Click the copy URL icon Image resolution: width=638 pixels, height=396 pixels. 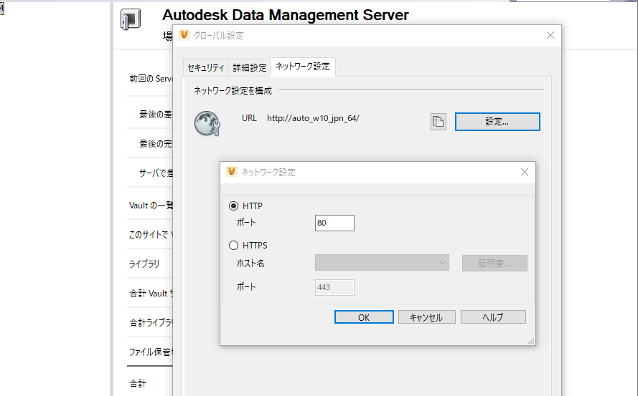(x=438, y=122)
